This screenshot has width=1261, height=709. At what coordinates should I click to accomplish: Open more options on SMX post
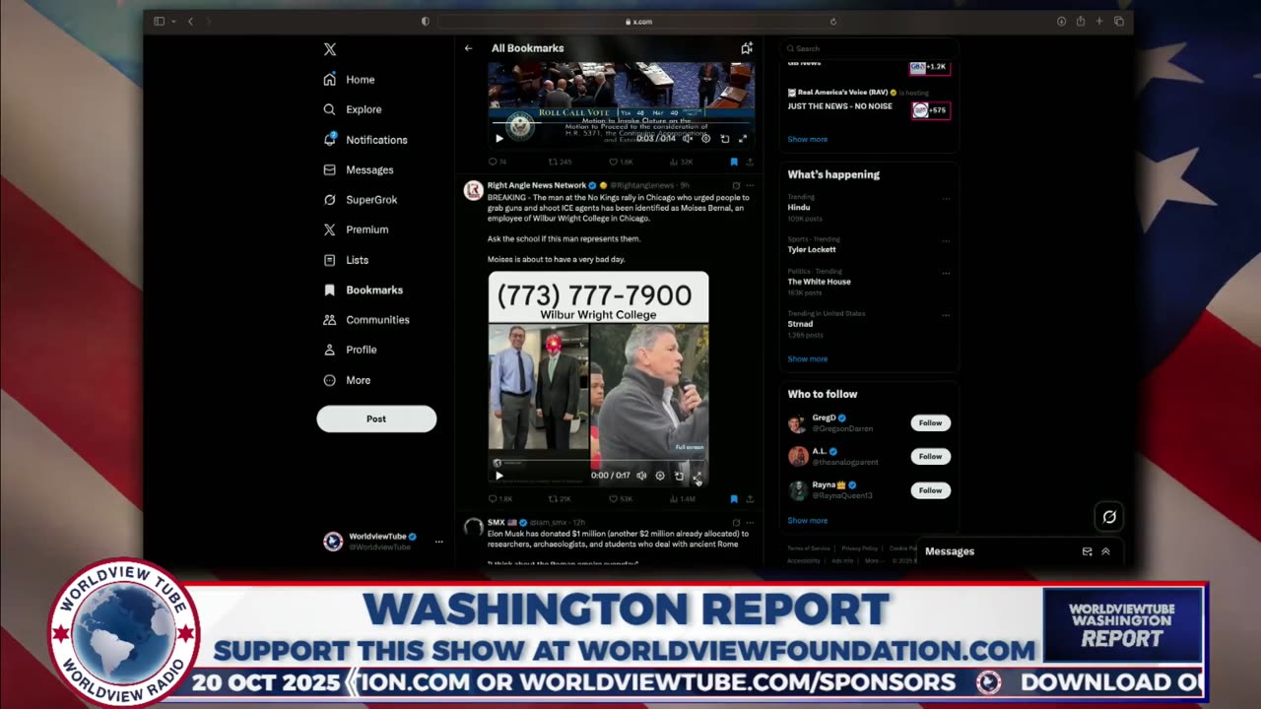tap(750, 522)
